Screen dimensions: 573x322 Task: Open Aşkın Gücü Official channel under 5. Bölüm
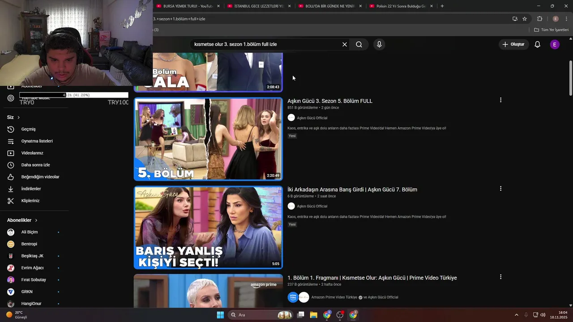click(312, 118)
